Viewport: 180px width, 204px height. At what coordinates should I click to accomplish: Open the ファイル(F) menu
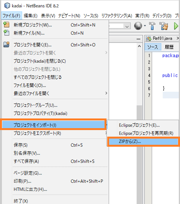[12, 16]
